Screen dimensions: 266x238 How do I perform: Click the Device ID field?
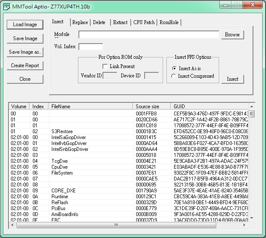pos(152,76)
